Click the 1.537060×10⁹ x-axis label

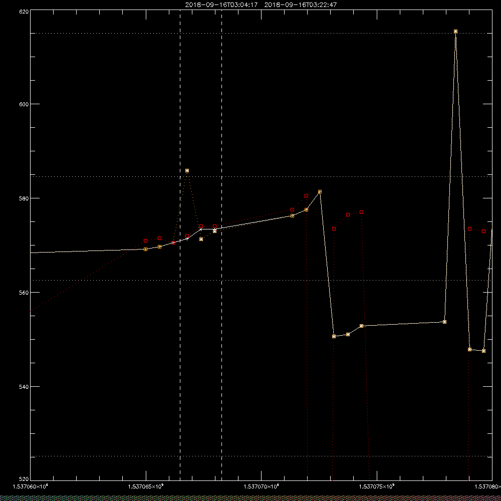pyautogui.click(x=30, y=486)
